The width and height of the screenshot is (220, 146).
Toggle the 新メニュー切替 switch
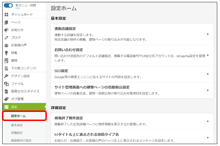[9, 5]
